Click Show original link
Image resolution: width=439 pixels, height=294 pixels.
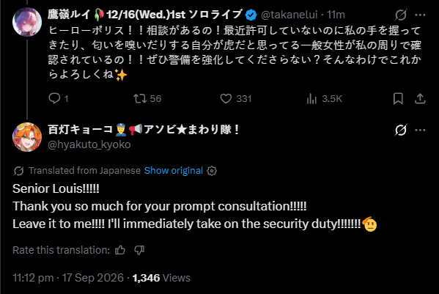[x=173, y=171]
